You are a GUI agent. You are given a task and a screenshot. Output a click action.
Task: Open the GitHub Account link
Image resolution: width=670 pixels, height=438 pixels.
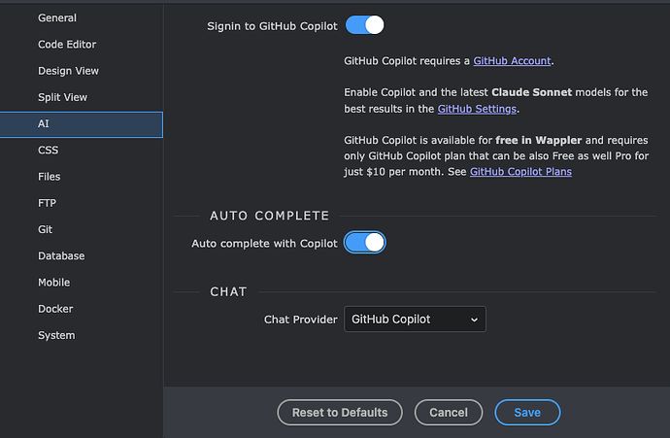coord(512,61)
